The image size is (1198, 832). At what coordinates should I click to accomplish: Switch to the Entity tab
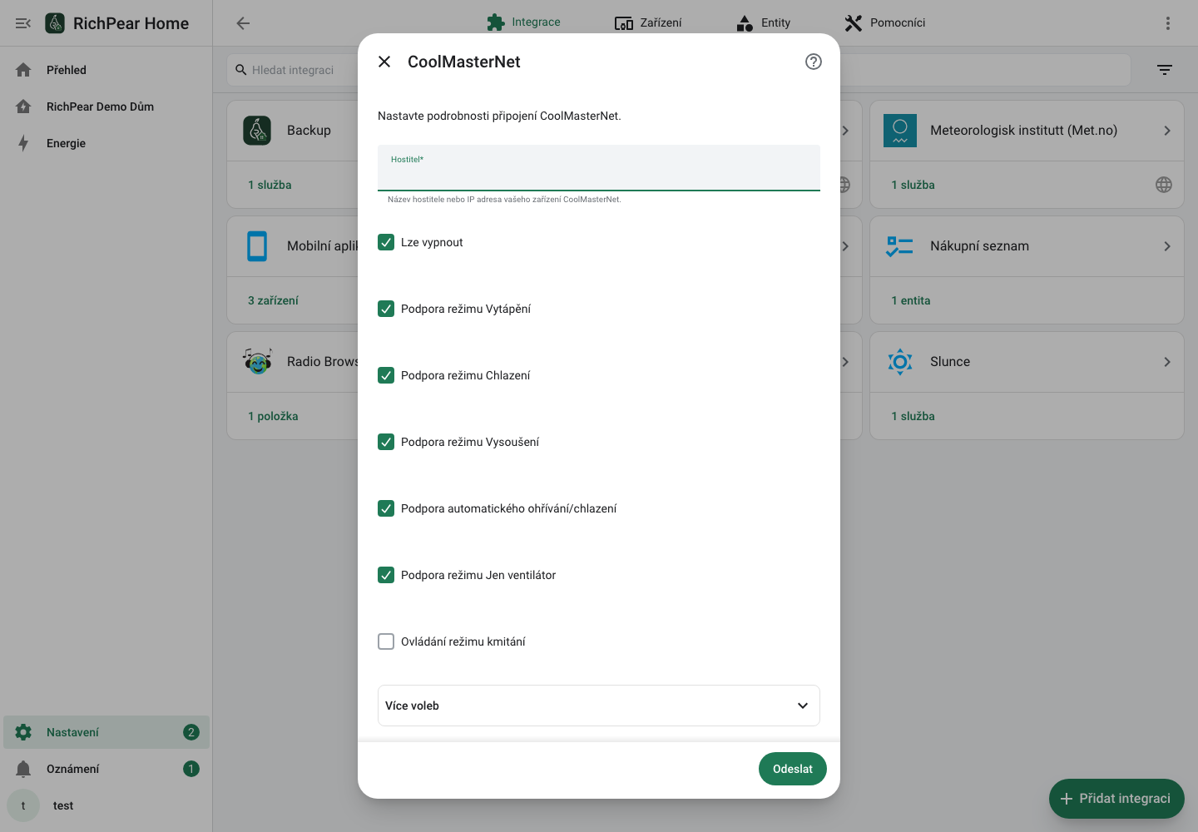click(x=764, y=22)
